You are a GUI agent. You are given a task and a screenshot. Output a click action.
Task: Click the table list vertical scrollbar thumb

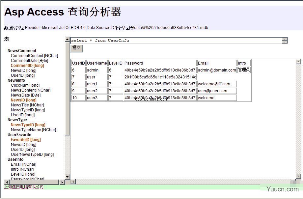point(67,89)
